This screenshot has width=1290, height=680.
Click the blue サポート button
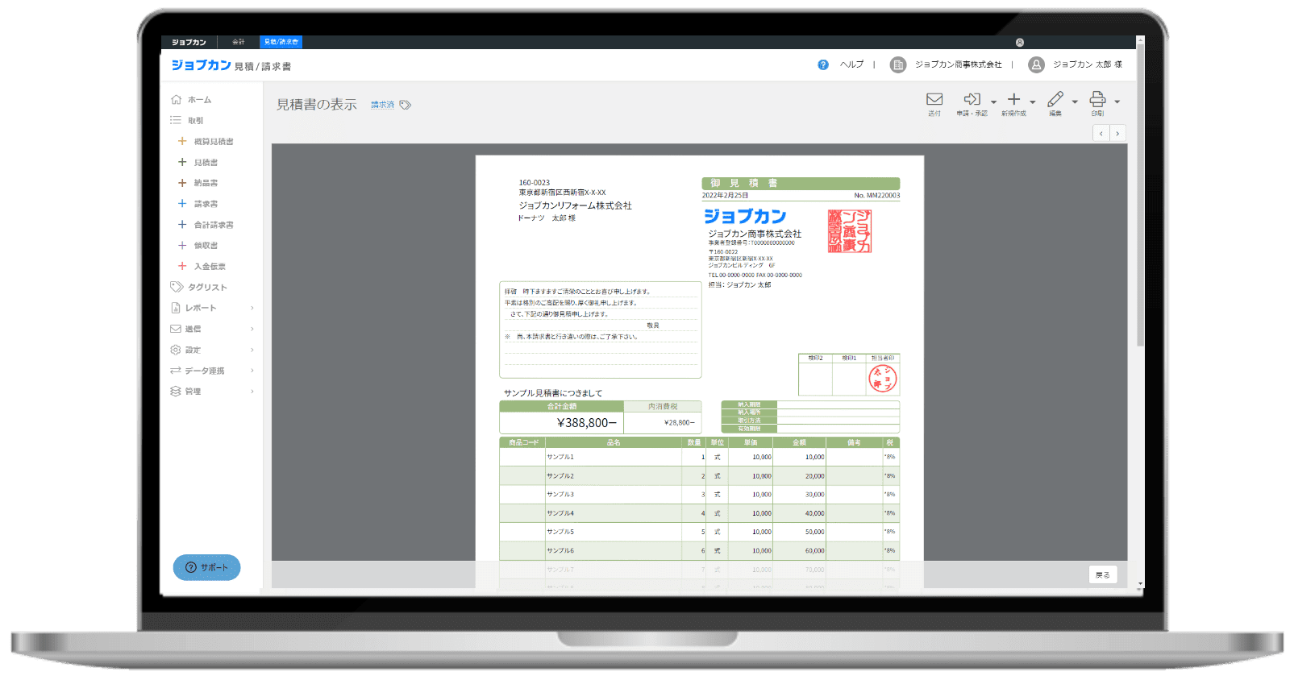pos(206,568)
